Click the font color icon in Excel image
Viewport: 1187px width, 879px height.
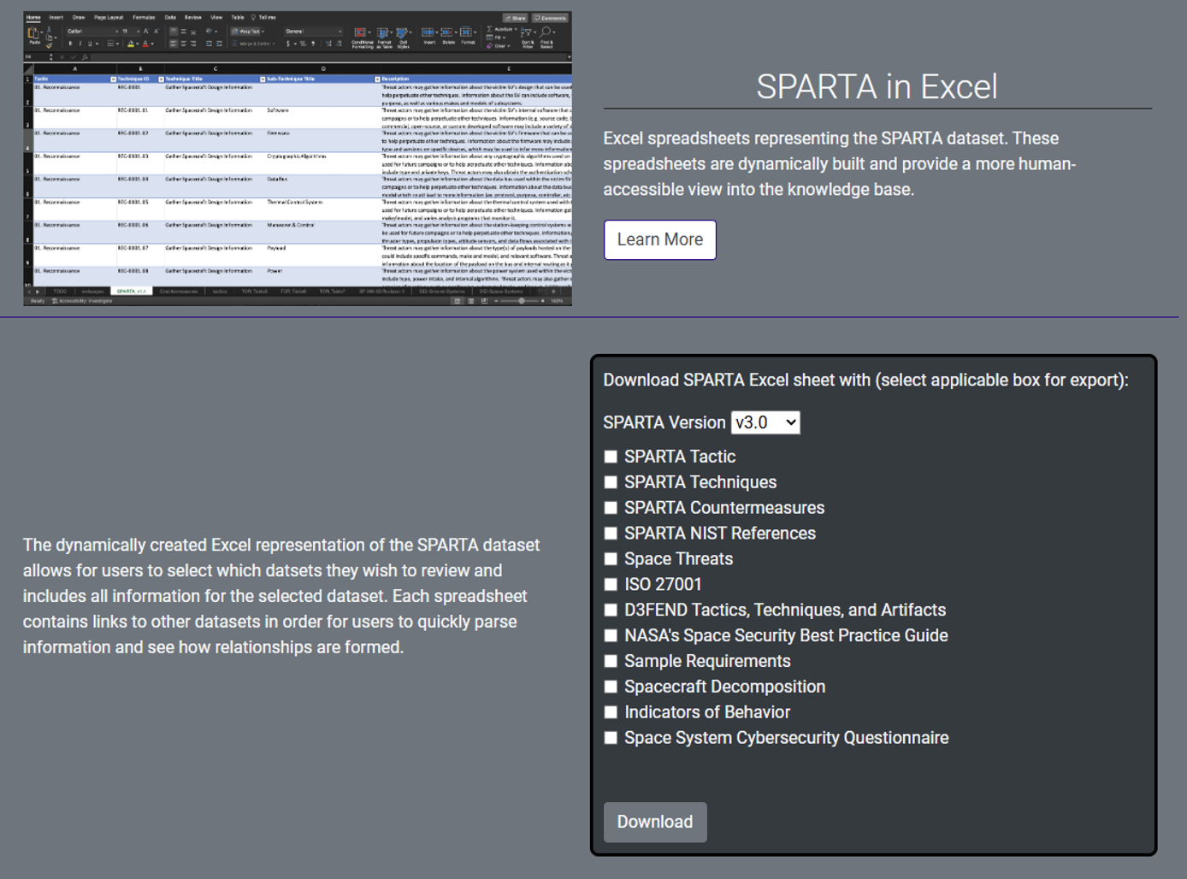coord(145,44)
